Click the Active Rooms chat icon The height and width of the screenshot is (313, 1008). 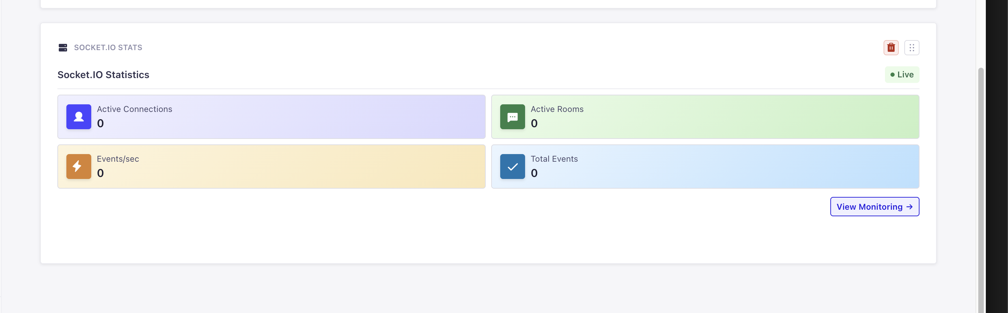point(512,116)
